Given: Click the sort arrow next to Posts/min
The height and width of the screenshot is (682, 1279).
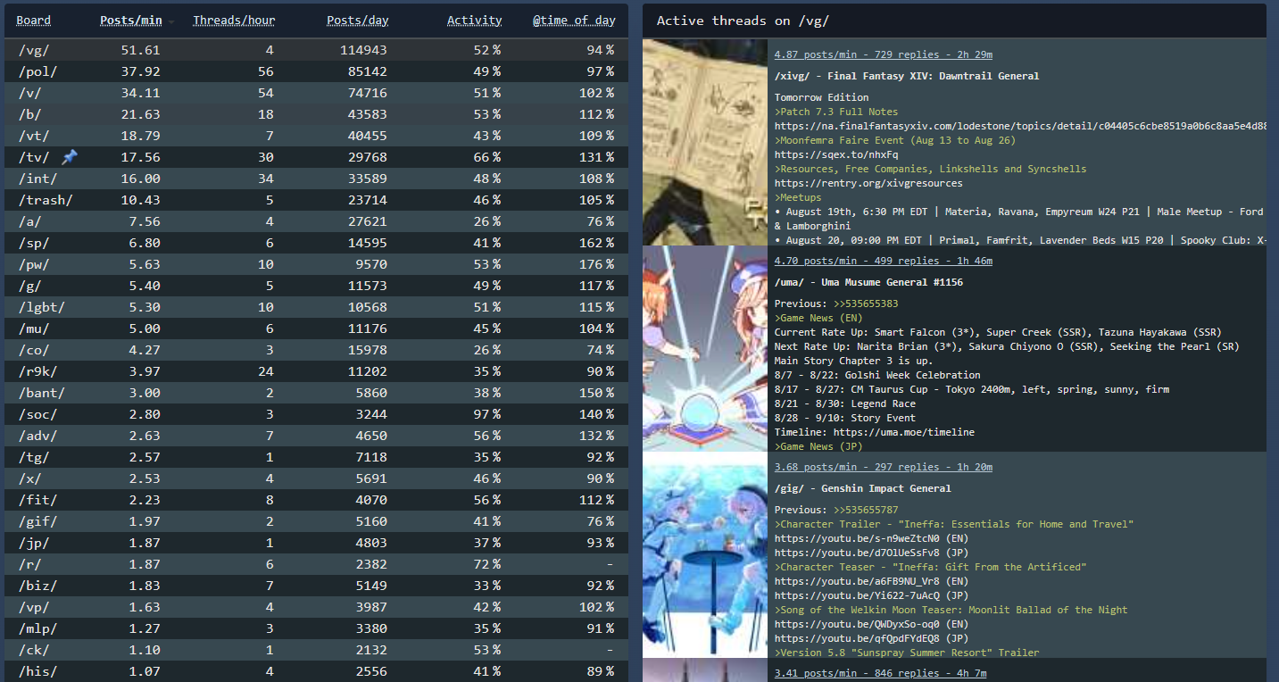Looking at the screenshot, I should point(171,21).
